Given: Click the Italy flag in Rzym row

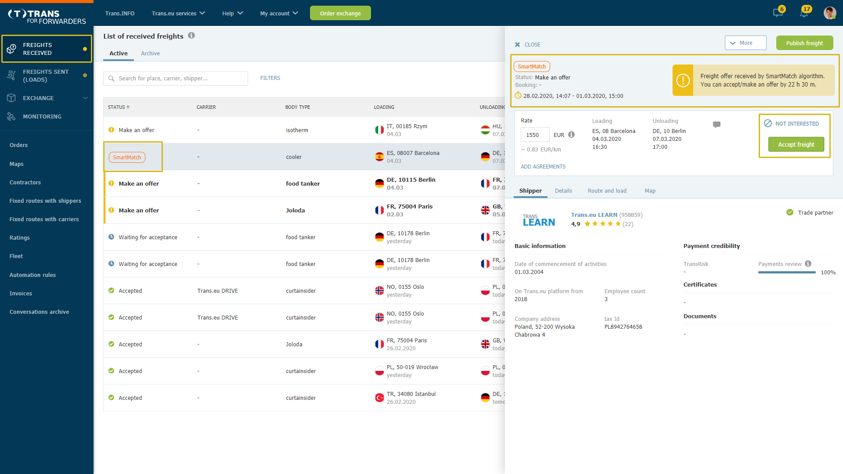Looking at the screenshot, I should [x=379, y=130].
